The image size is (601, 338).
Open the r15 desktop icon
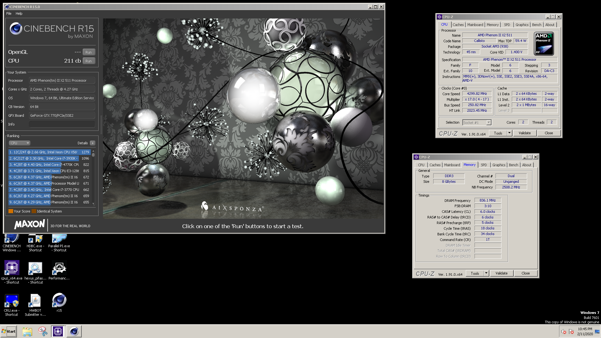coord(59,303)
